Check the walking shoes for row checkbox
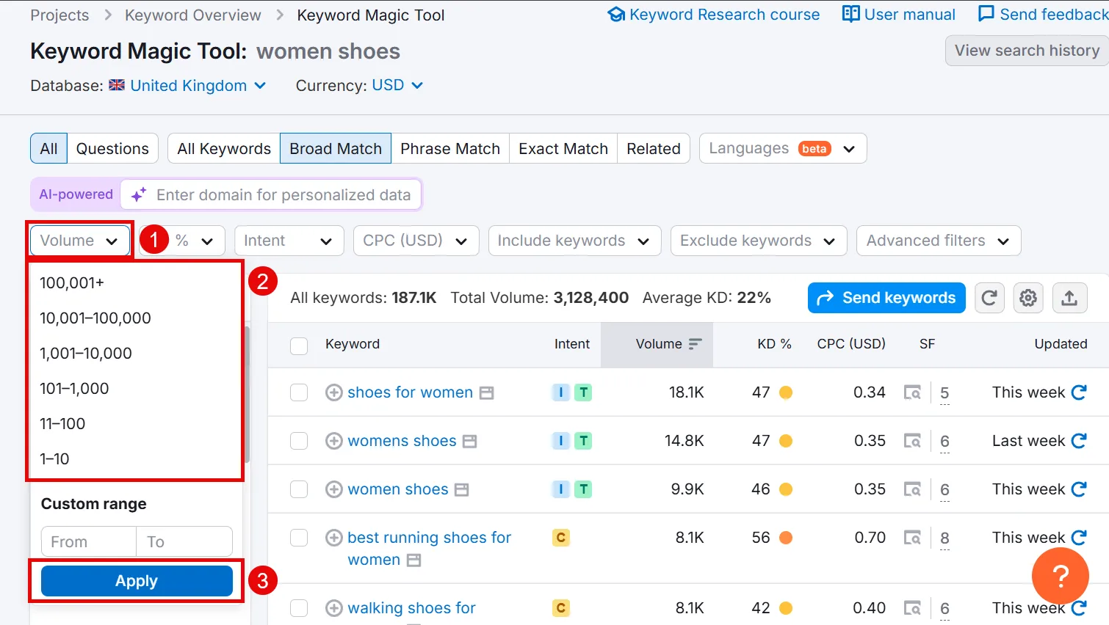This screenshot has width=1109, height=625. point(299,608)
